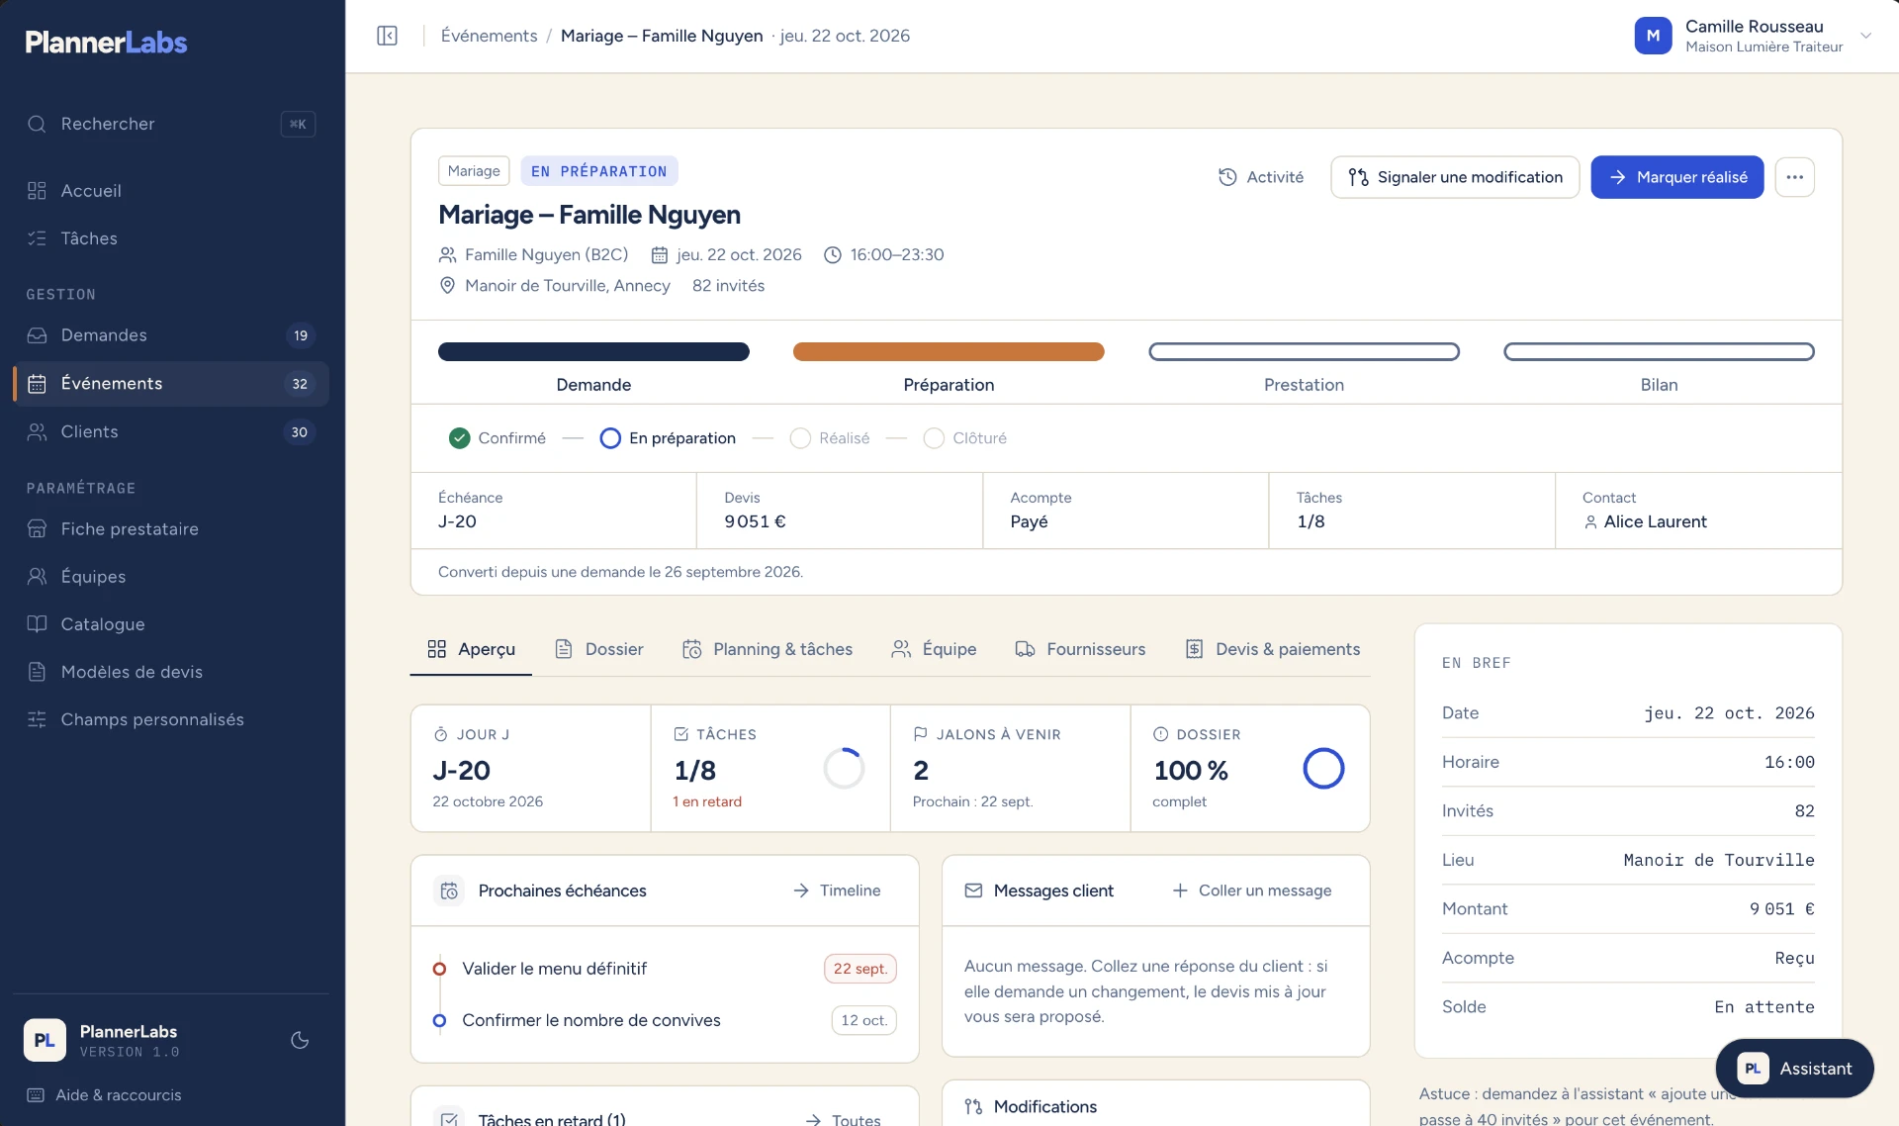Click the tasks 1/8 progress ring
Image resolution: width=1899 pixels, height=1126 pixels.
(844, 769)
